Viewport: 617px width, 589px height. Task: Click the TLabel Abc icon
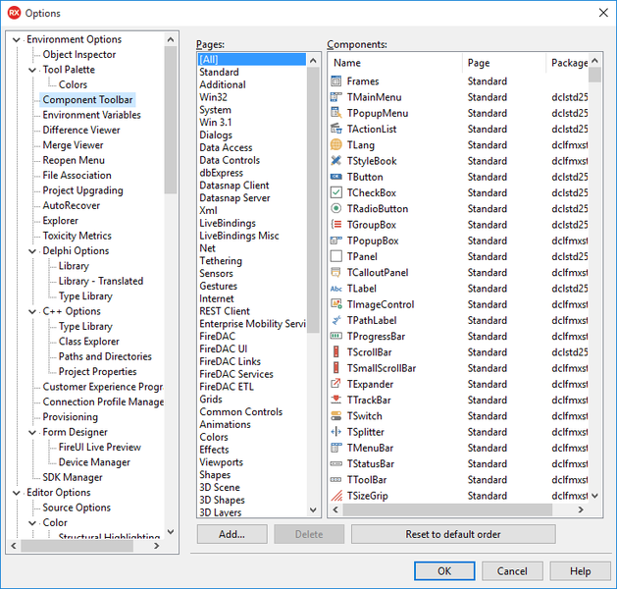tap(336, 289)
